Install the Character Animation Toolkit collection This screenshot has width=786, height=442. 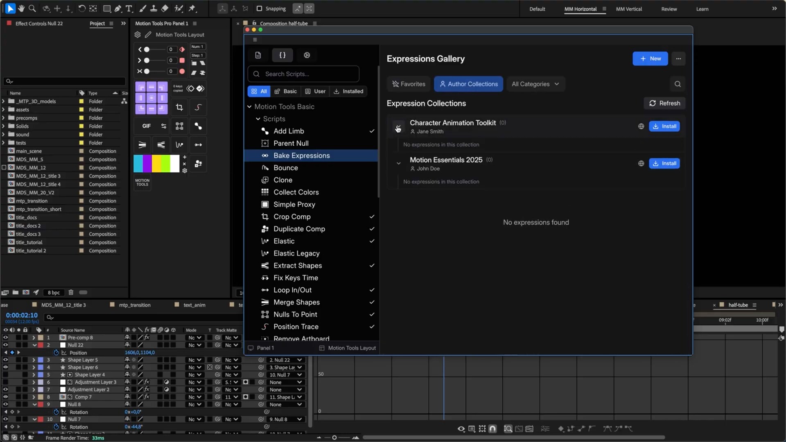(664, 126)
